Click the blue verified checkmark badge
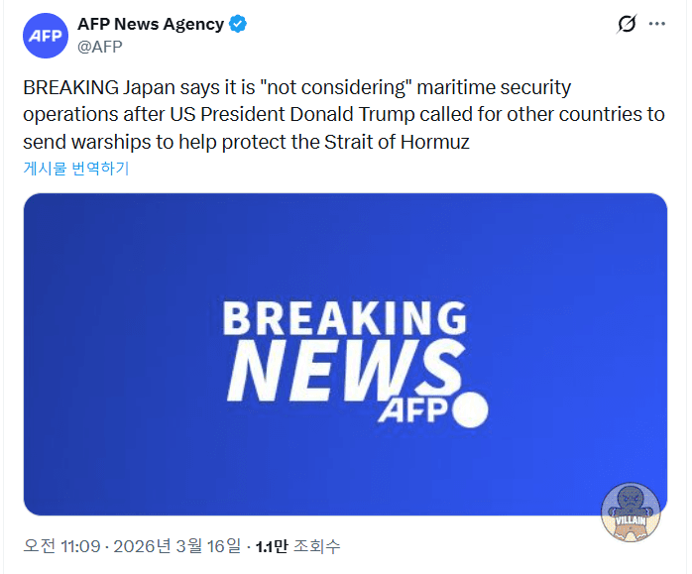Viewport: 692px width, 574px height. pyautogui.click(x=239, y=25)
